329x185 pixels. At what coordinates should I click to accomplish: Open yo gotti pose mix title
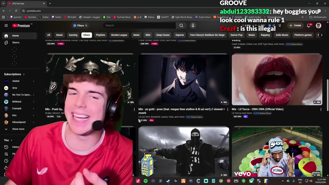(181, 111)
